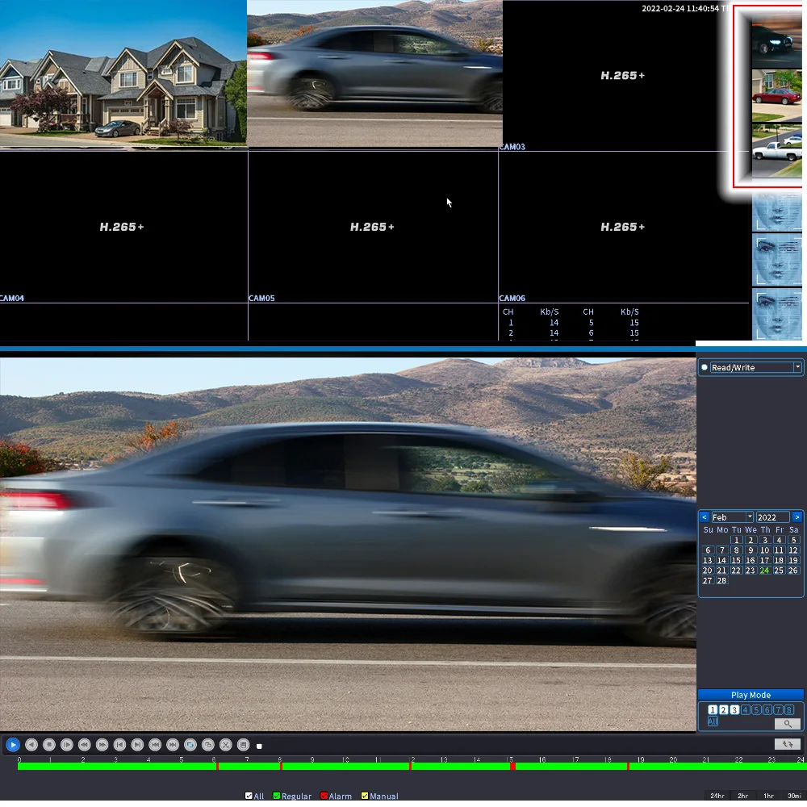Viewport: 807px width, 807px height.
Task: Click the full screen window icon
Action: point(208,745)
